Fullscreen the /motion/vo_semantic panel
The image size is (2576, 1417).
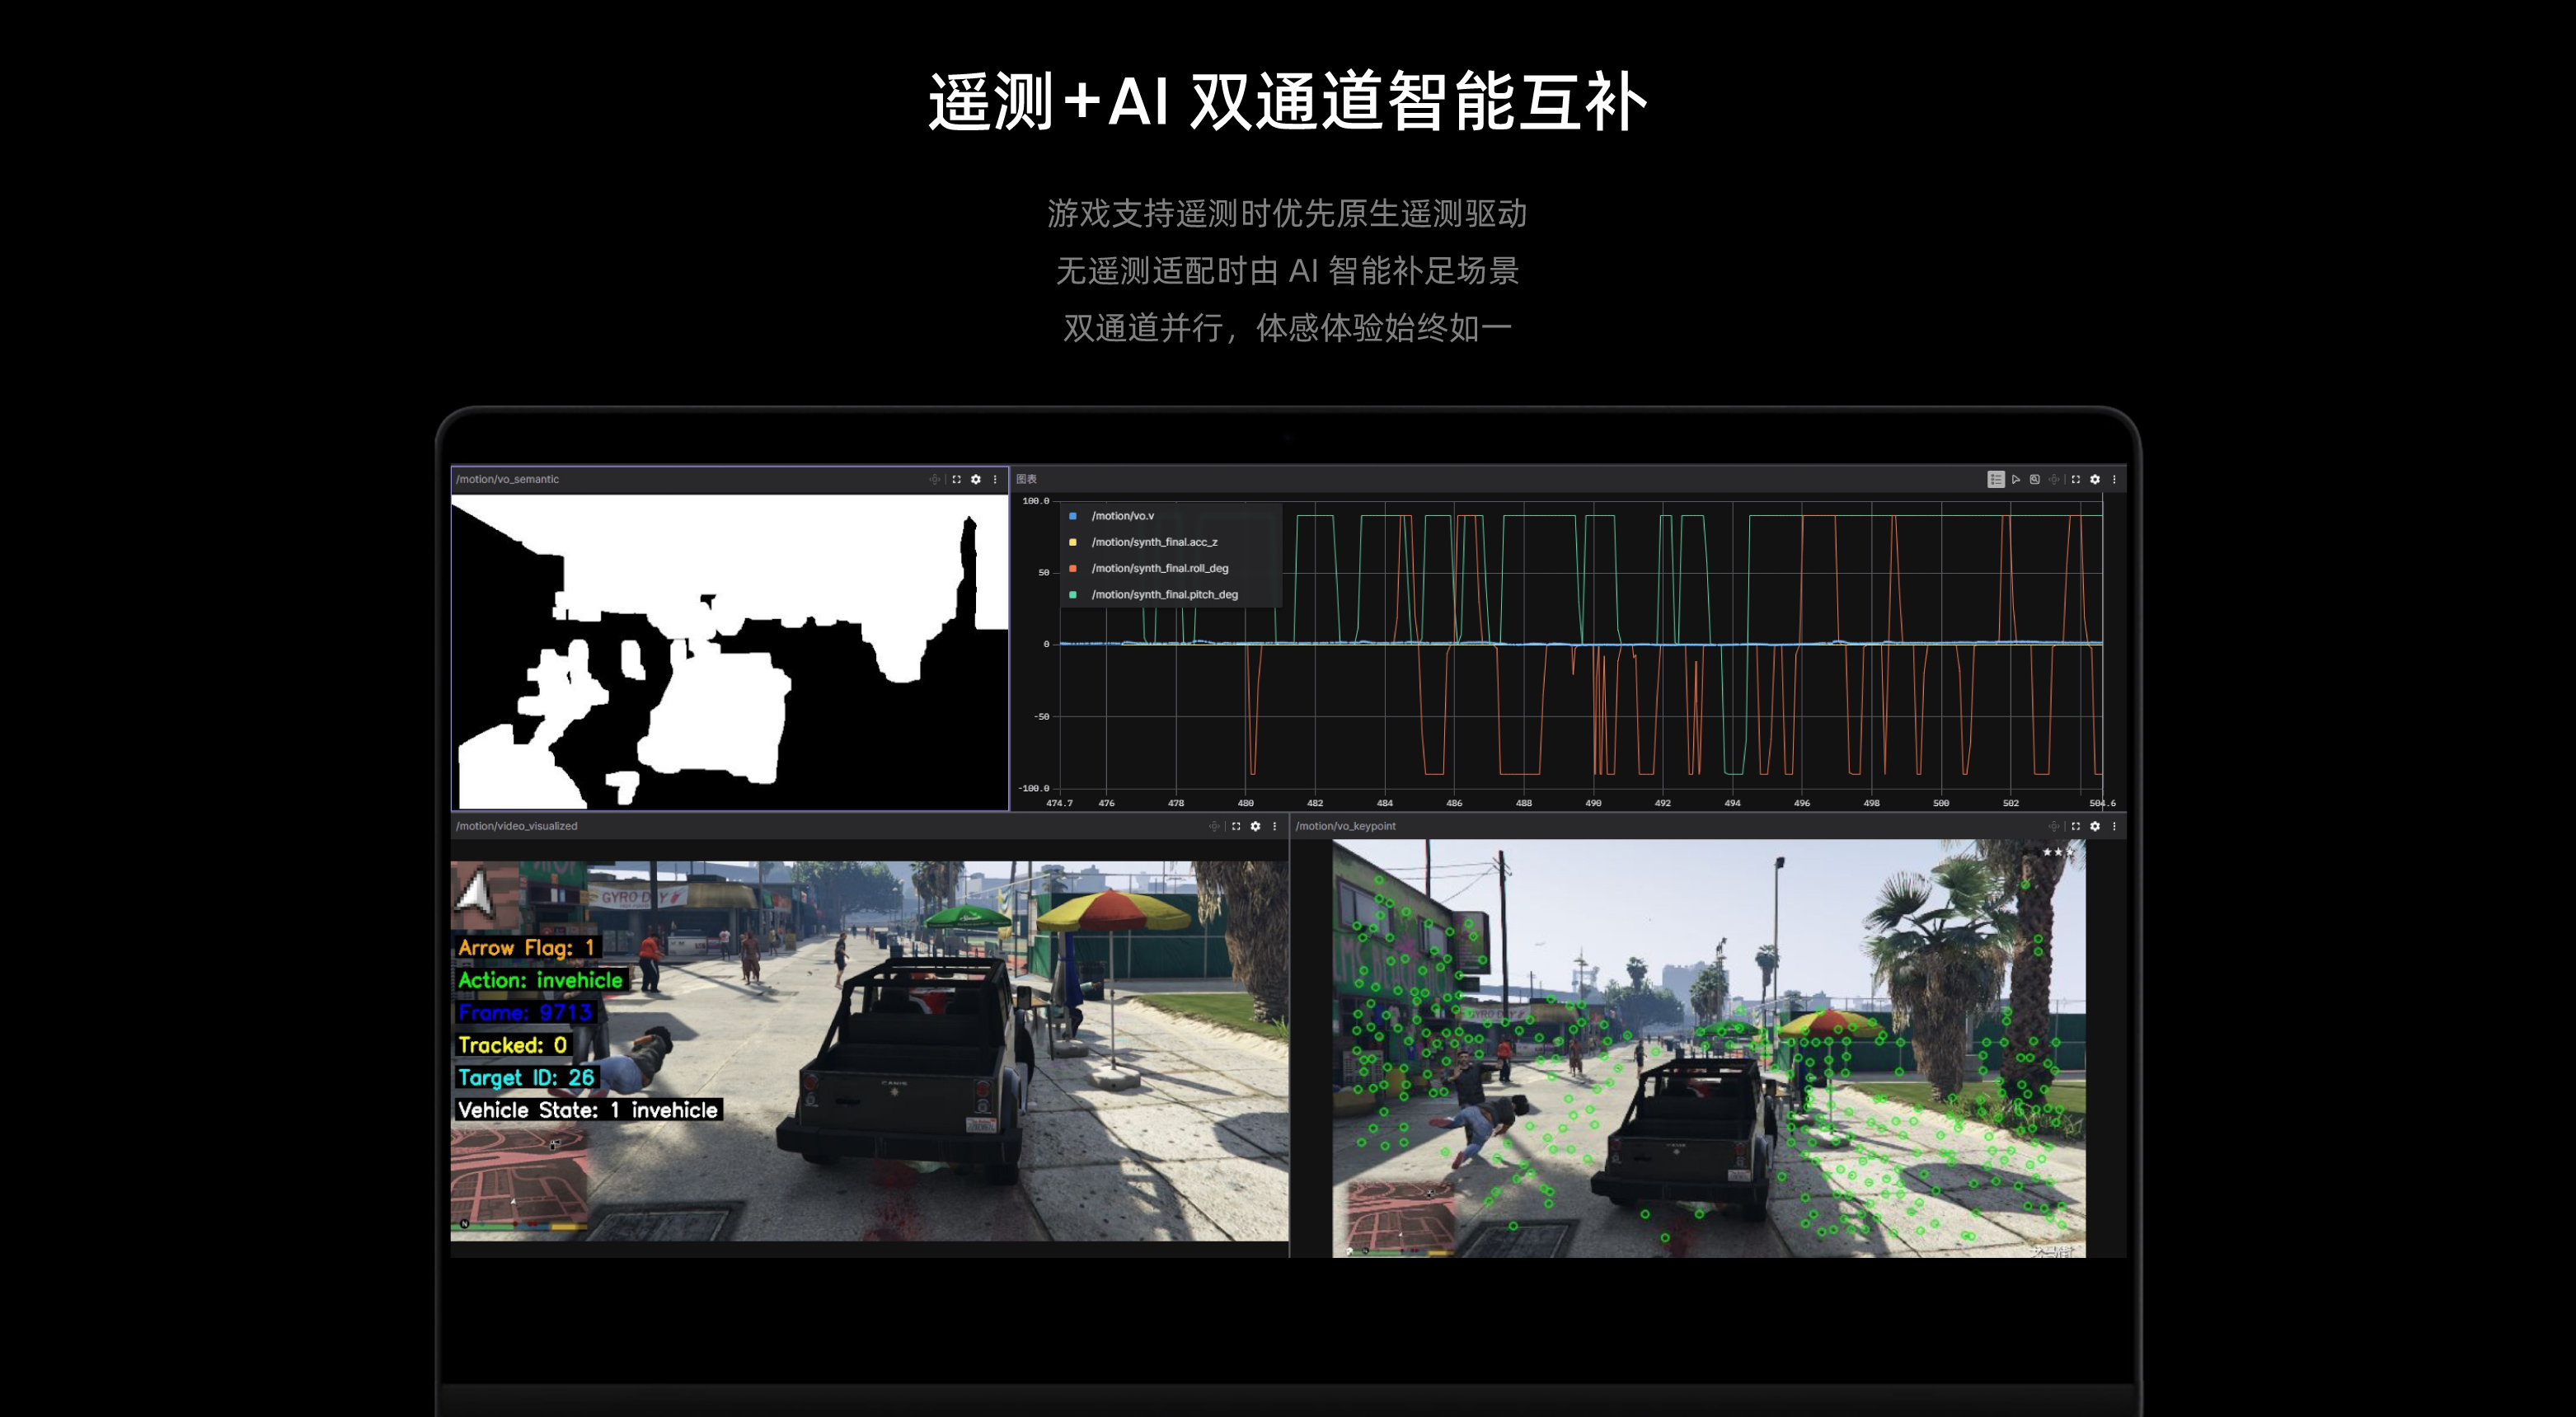tap(957, 479)
